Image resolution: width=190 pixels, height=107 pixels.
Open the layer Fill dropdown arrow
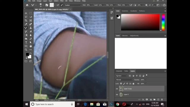tap(146, 84)
